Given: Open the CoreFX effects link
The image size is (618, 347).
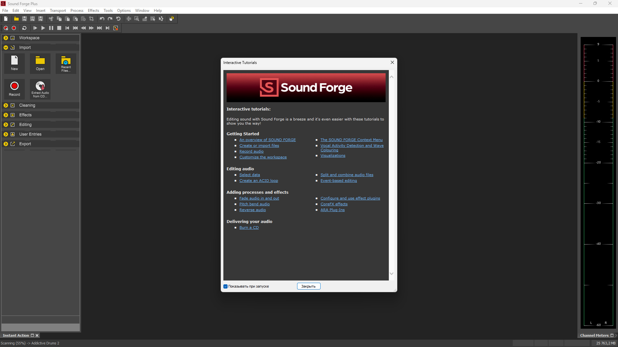Looking at the screenshot, I should click(334, 204).
